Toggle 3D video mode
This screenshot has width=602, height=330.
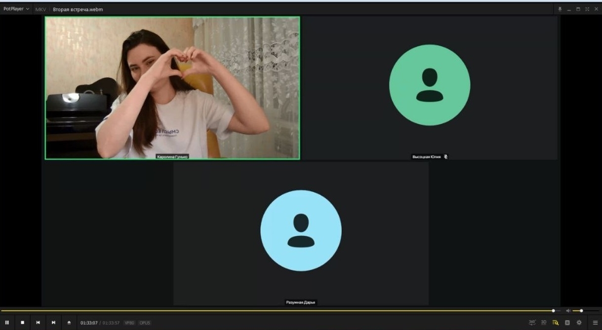click(x=544, y=323)
